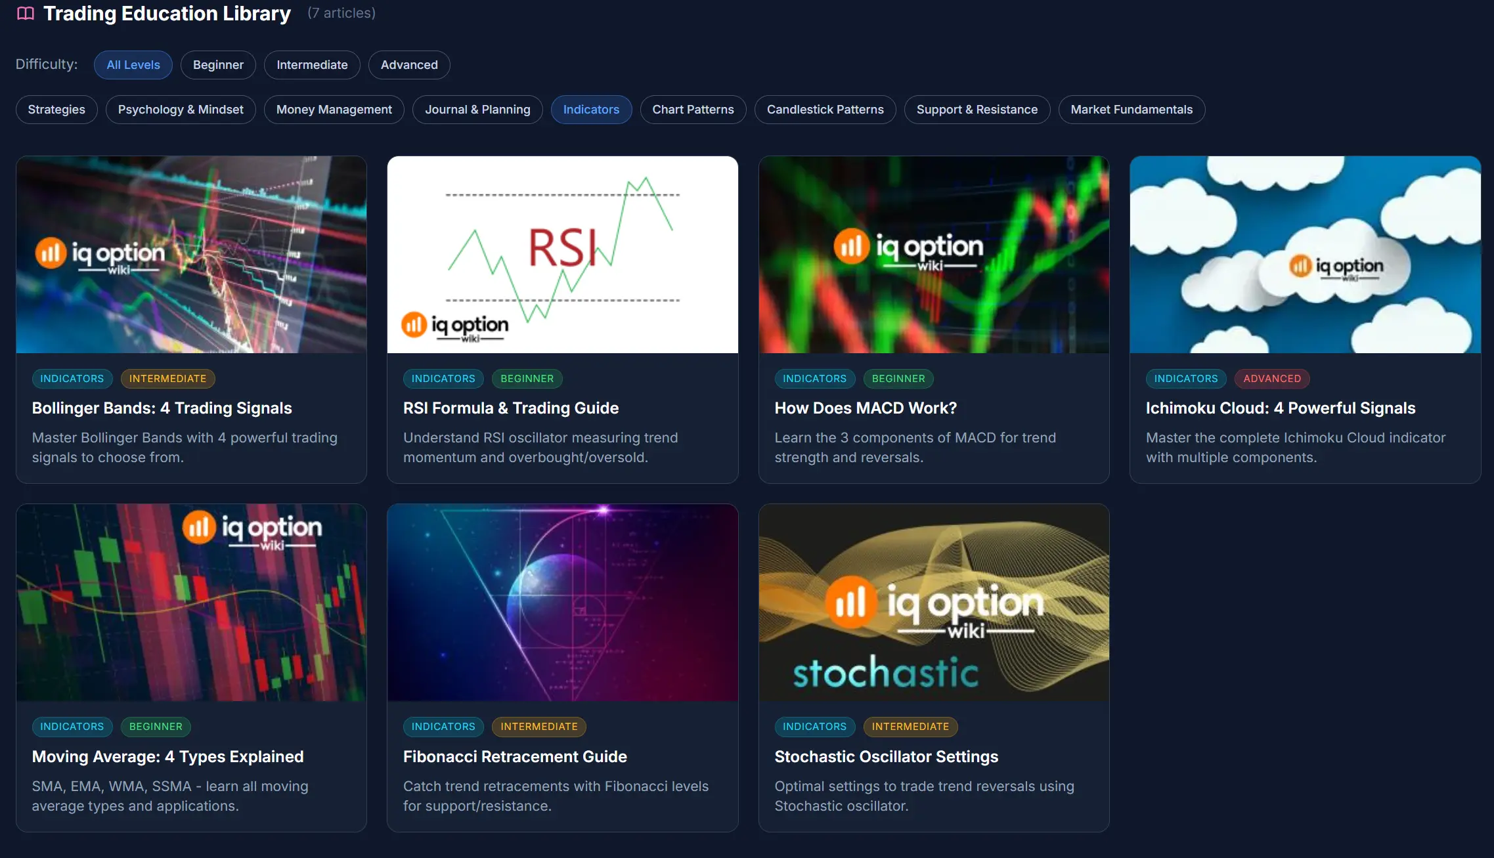
Task: Open the Moving Average candlestick thumbnail
Action: tap(191, 603)
